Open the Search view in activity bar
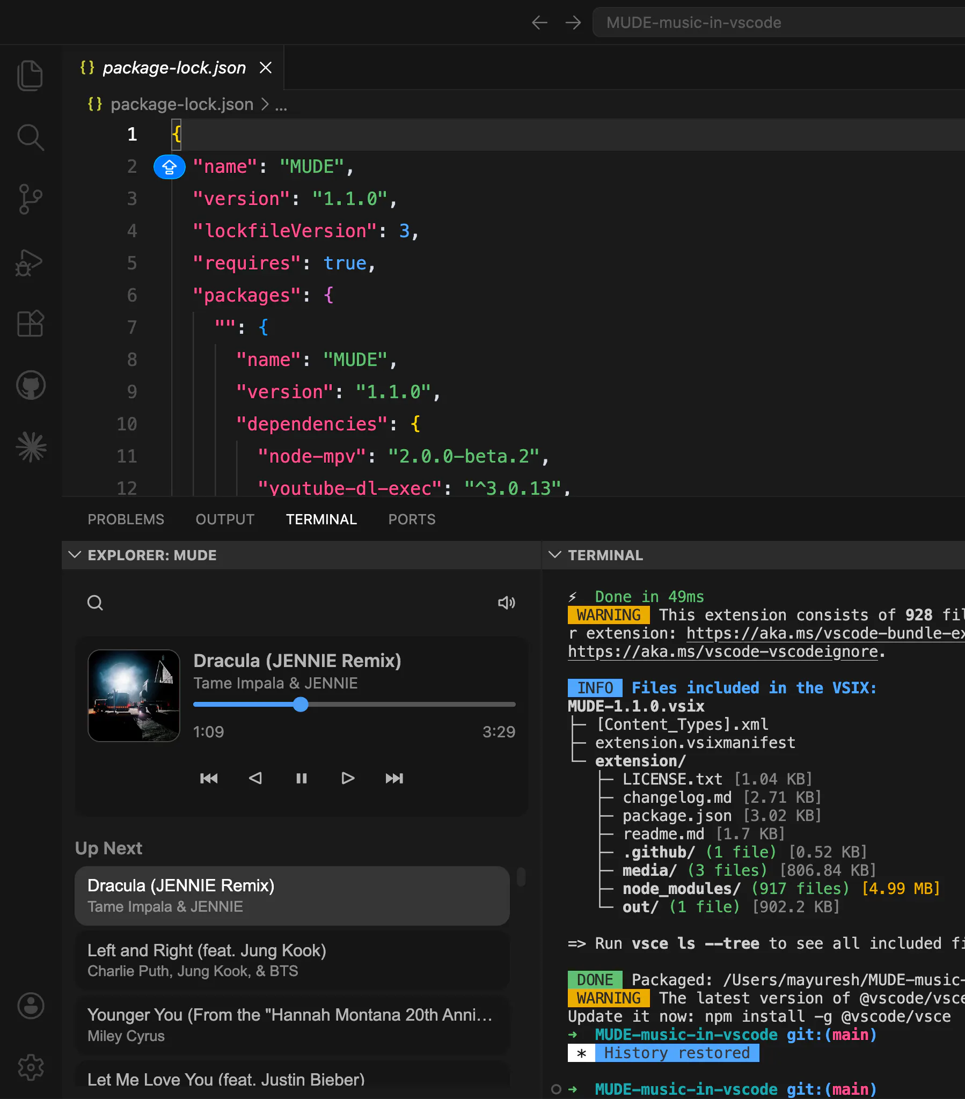The width and height of the screenshot is (965, 1099). point(30,138)
